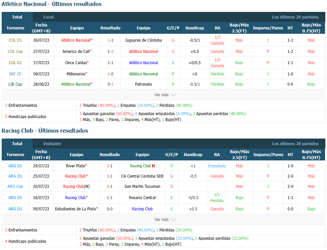Switch to the Visitante tab
The image size is (327, 250).
52,144
